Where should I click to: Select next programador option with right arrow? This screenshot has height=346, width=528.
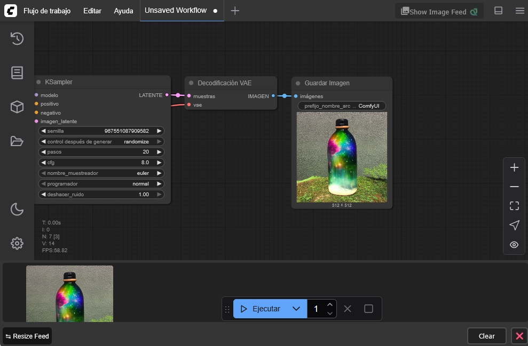[159, 184]
